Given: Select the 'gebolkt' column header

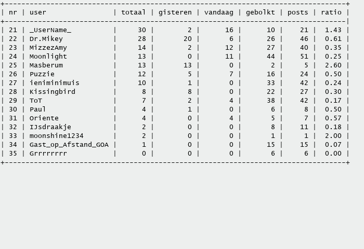Looking at the screenshot, I should tap(260, 12).
